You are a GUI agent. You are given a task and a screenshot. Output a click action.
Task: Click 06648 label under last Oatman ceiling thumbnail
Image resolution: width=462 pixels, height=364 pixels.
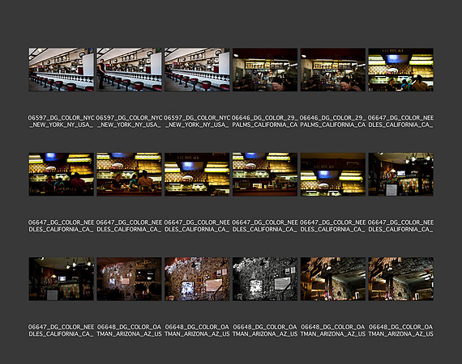[x=400, y=331]
